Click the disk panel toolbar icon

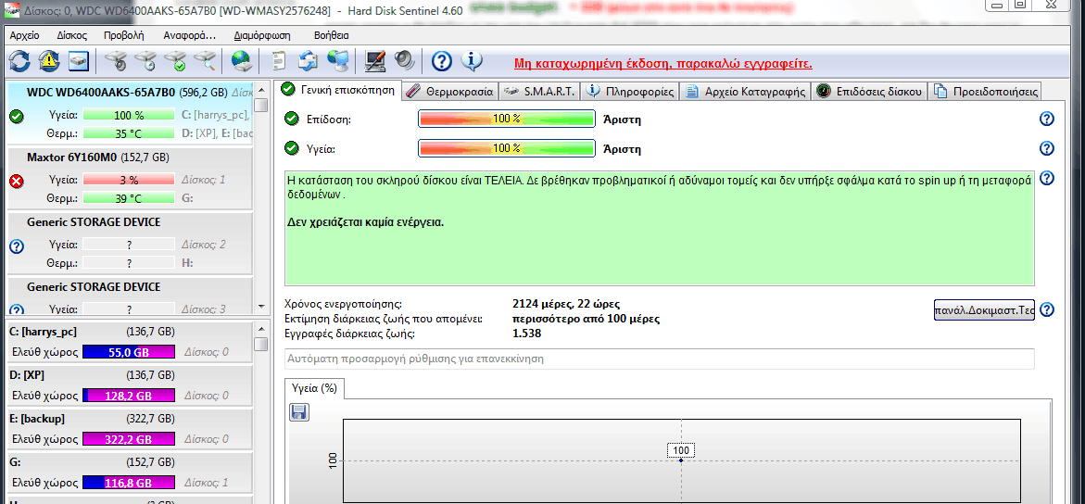[79, 62]
